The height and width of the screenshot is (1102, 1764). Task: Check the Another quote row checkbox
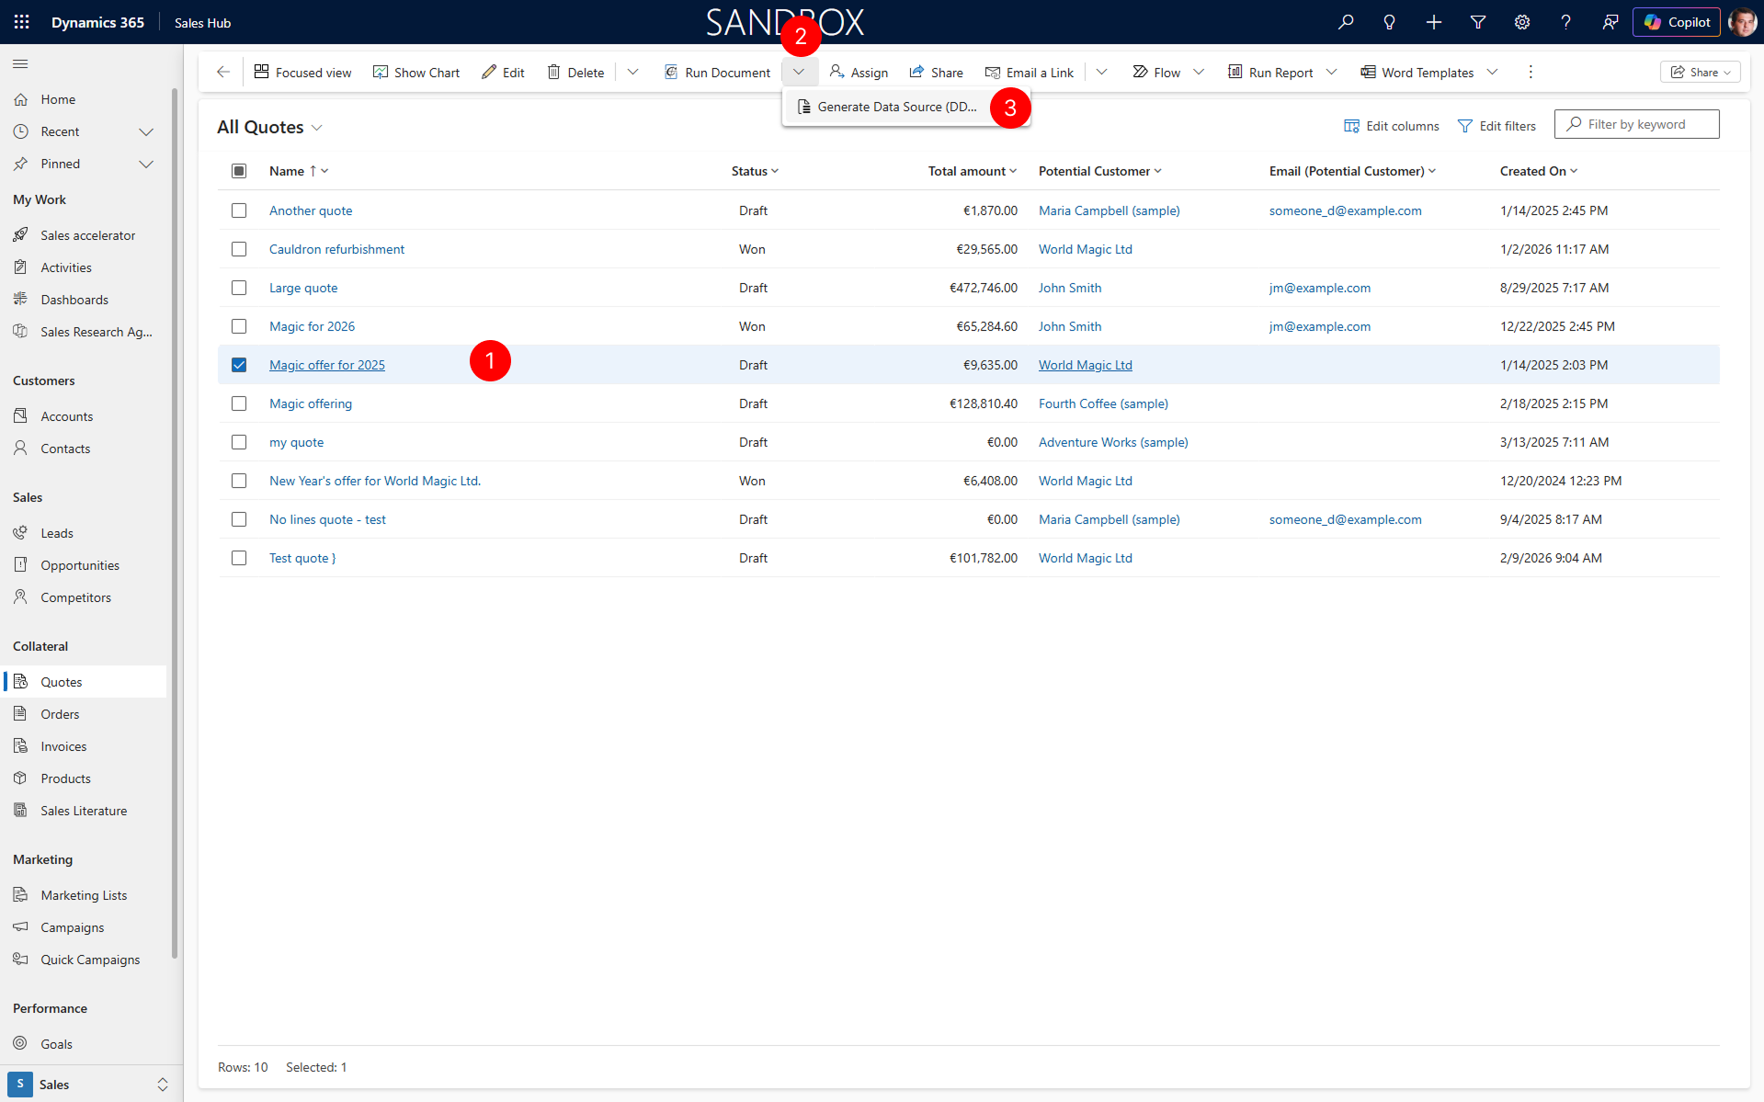point(239,210)
